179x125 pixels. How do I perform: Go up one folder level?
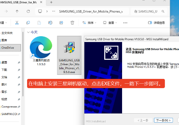[17, 11]
